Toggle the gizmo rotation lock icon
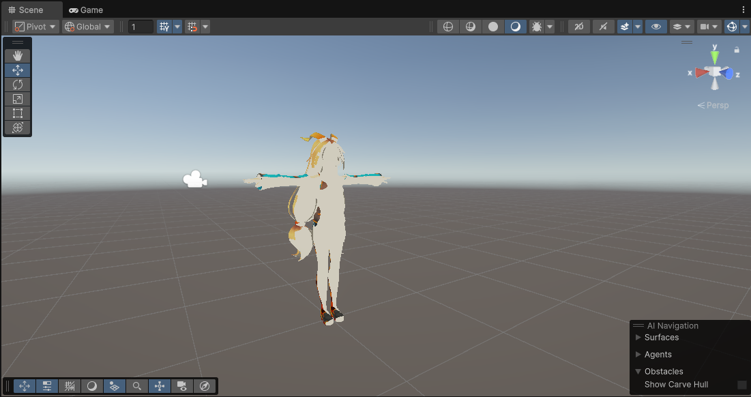 (x=737, y=49)
